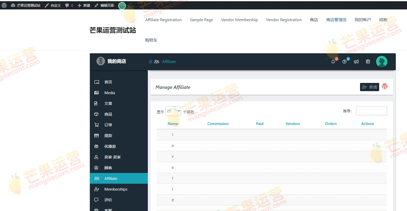The width and height of the screenshot is (407, 211).
Task: Click the Manage Affiliate heading
Action: tap(173, 87)
